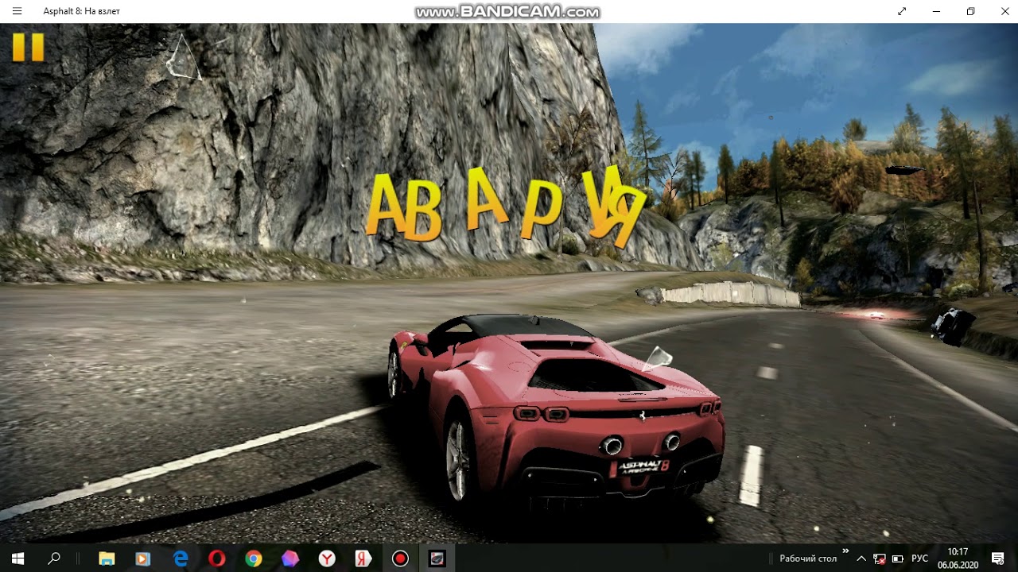Launch Microsoft Edge from the taskbar
This screenshot has height=572, width=1018.
[181, 558]
